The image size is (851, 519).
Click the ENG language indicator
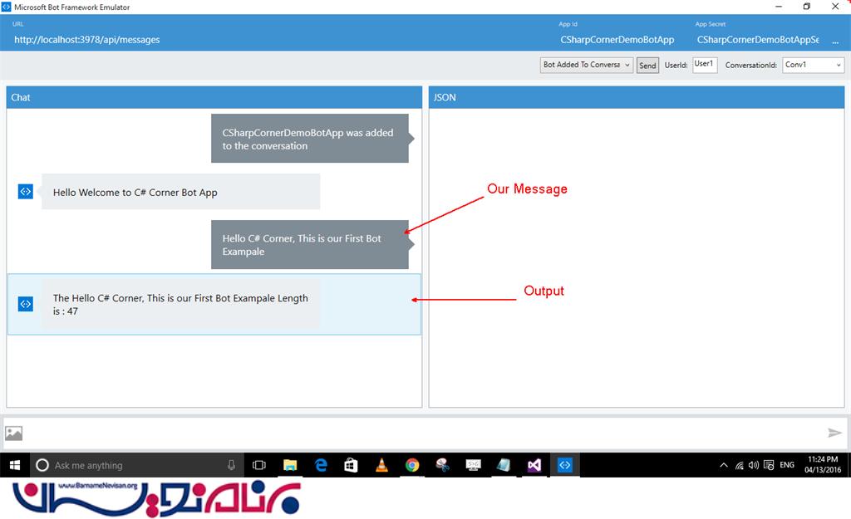click(x=787, y=465)
